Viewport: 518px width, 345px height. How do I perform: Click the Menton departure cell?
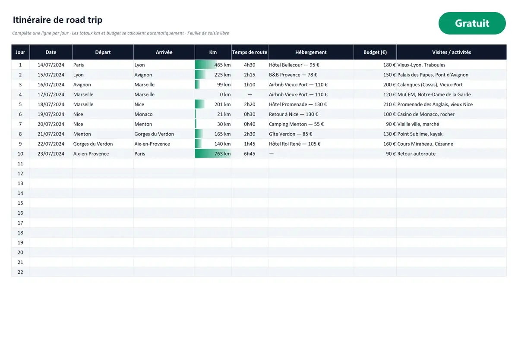(x=103, y=134)
